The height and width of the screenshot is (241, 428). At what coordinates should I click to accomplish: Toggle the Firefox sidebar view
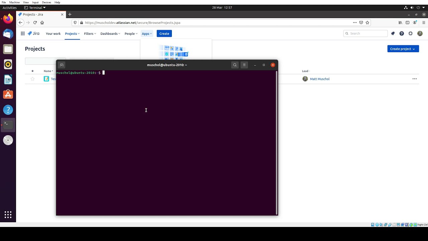(x=407, y=22)
